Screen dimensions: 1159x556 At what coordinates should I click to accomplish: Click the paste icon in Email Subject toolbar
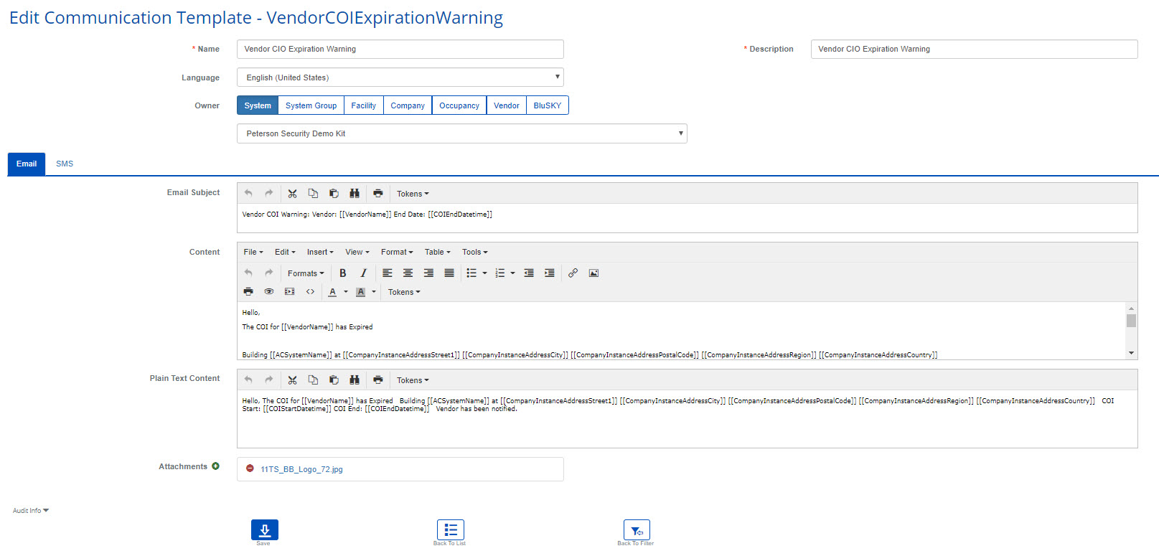coord(334,194)
